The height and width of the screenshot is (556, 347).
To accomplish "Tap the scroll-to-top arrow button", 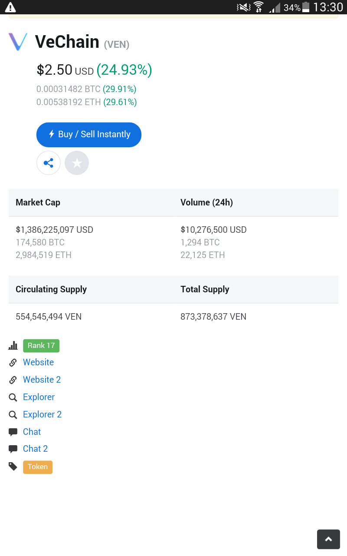I will point(328,539).
